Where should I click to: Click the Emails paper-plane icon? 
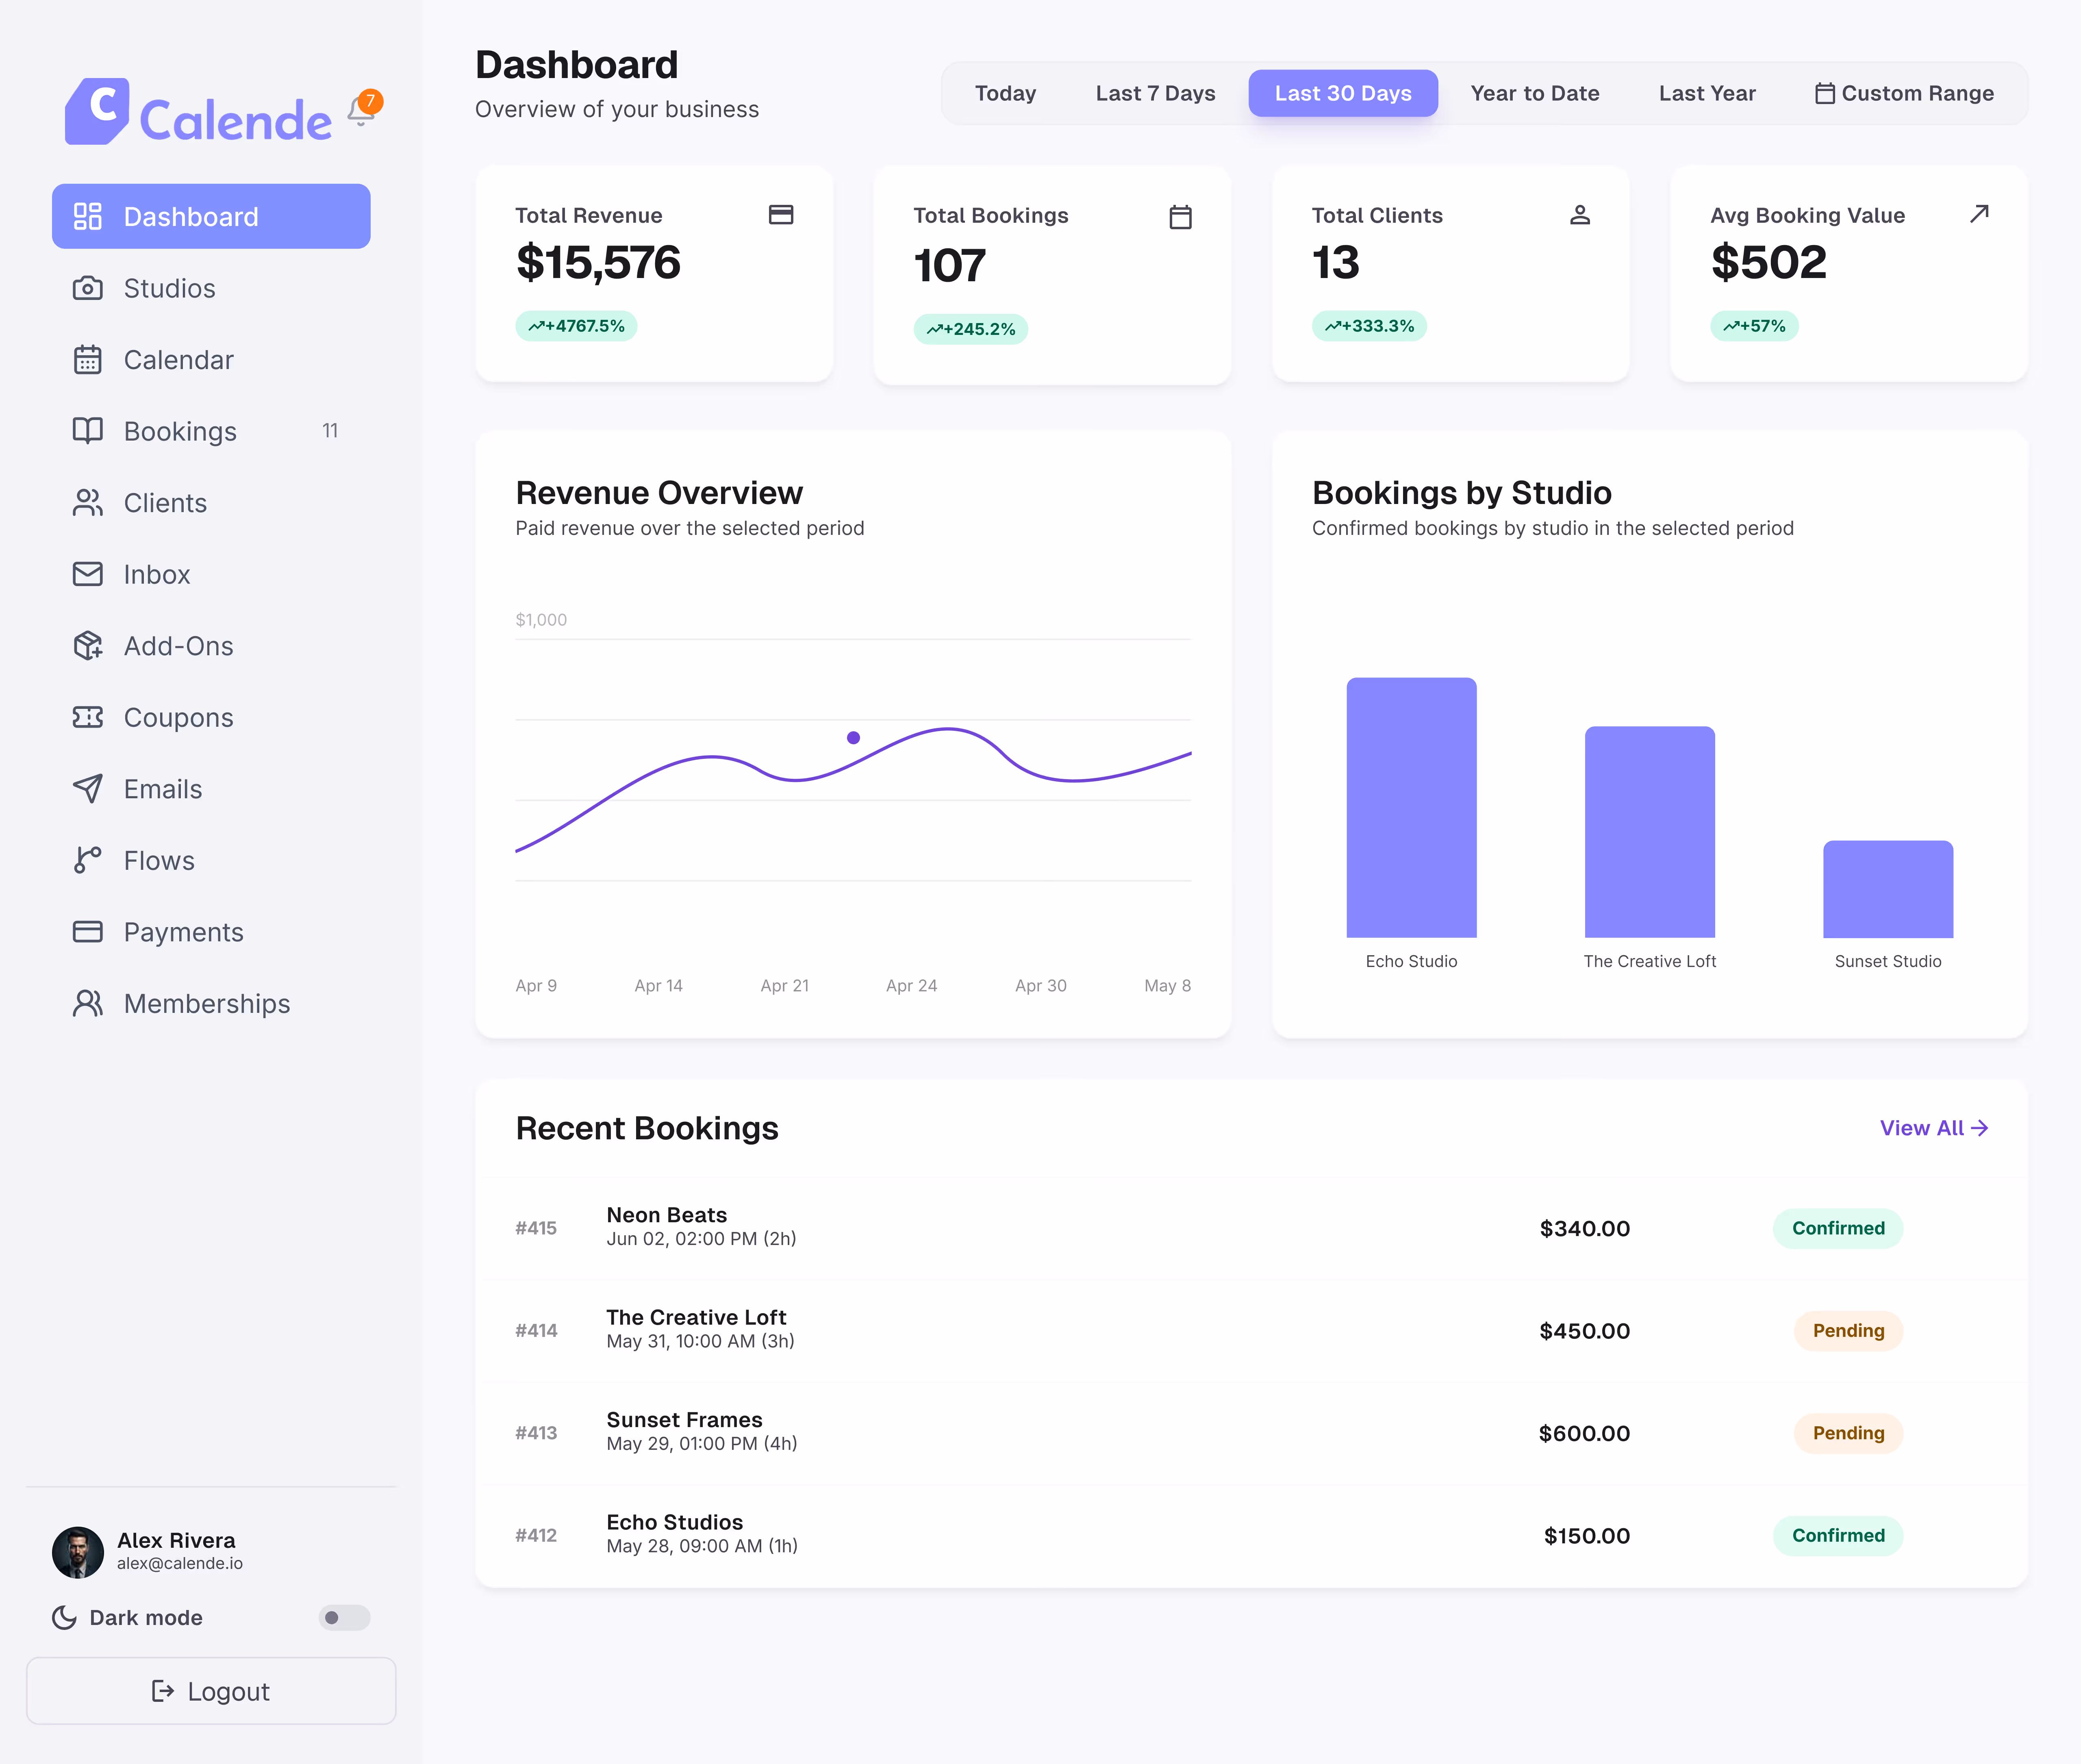pyautogui.click(x=88, y=789)
